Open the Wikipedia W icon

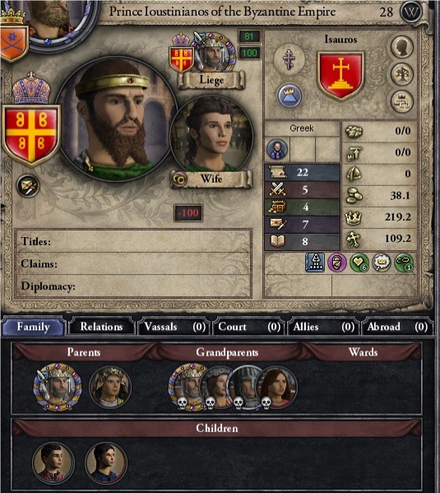point(411,12)
